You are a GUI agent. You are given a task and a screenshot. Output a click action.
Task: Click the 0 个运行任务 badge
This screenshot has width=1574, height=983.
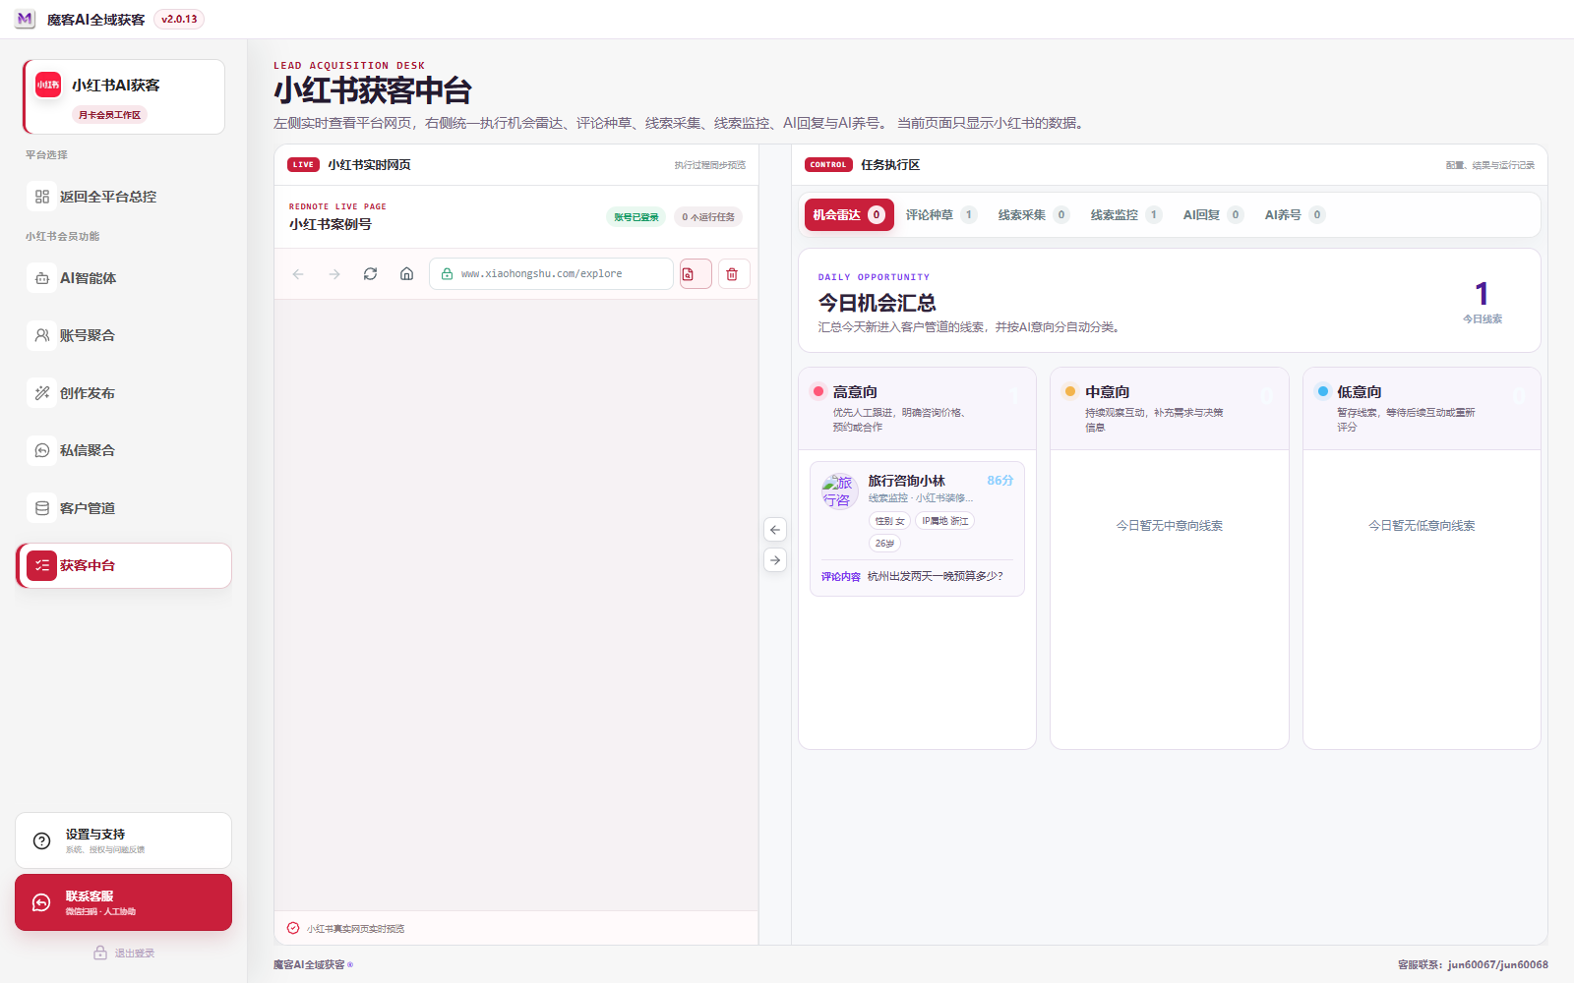tap(708, 217)
